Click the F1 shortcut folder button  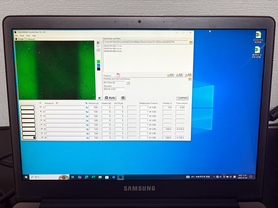(170, 75)
